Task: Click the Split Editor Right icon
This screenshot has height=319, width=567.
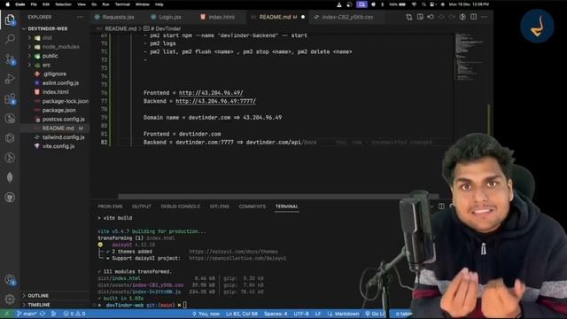Action: point(473,17)
